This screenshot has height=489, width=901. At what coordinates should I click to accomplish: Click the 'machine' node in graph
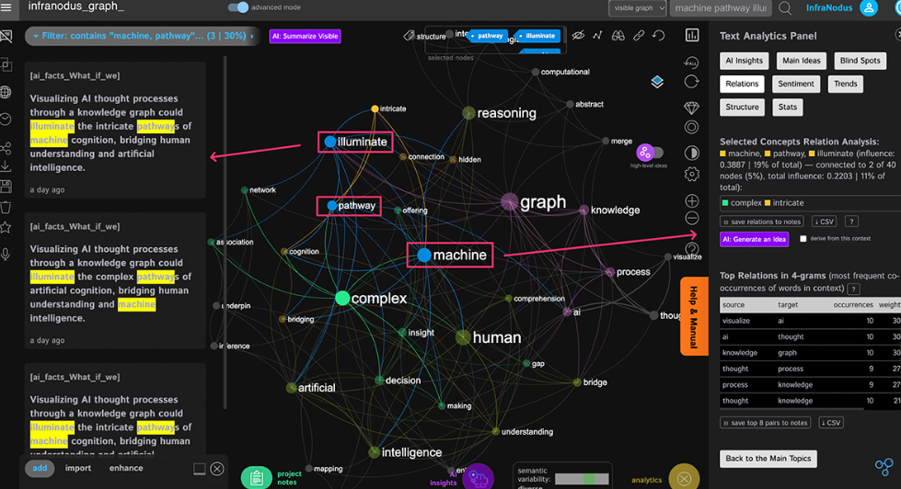(424, 256)
